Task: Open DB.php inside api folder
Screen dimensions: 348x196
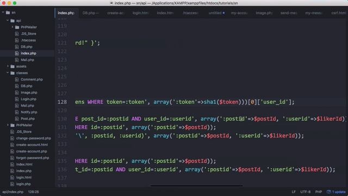Action: [27, 47]
